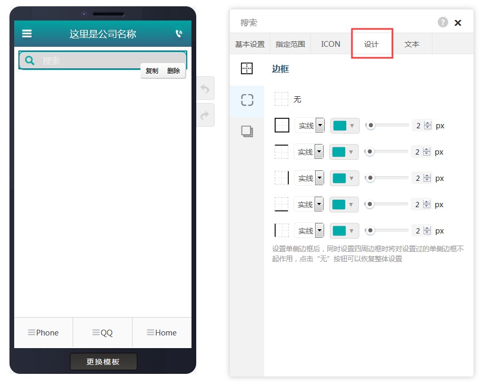Select the border corner sidebar icon
This screenshot has width=484, height=387.
click(x=247, y=100)
